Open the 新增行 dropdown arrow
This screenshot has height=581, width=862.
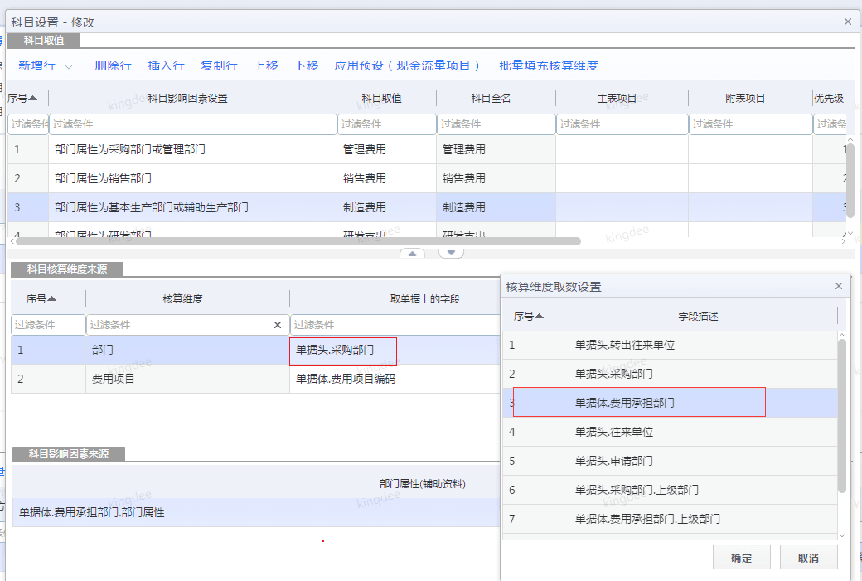pyautogui.click(x=69, y=66)
